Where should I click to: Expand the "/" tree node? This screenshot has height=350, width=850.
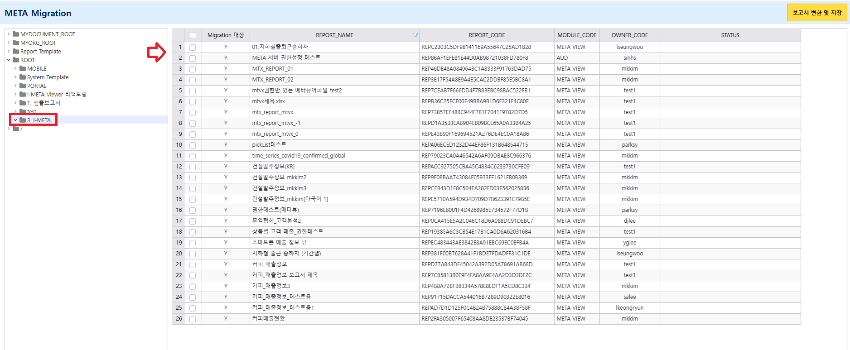coord(9,129)
